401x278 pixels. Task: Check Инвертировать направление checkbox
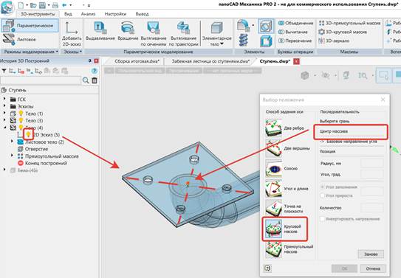[x=323, y=219]
